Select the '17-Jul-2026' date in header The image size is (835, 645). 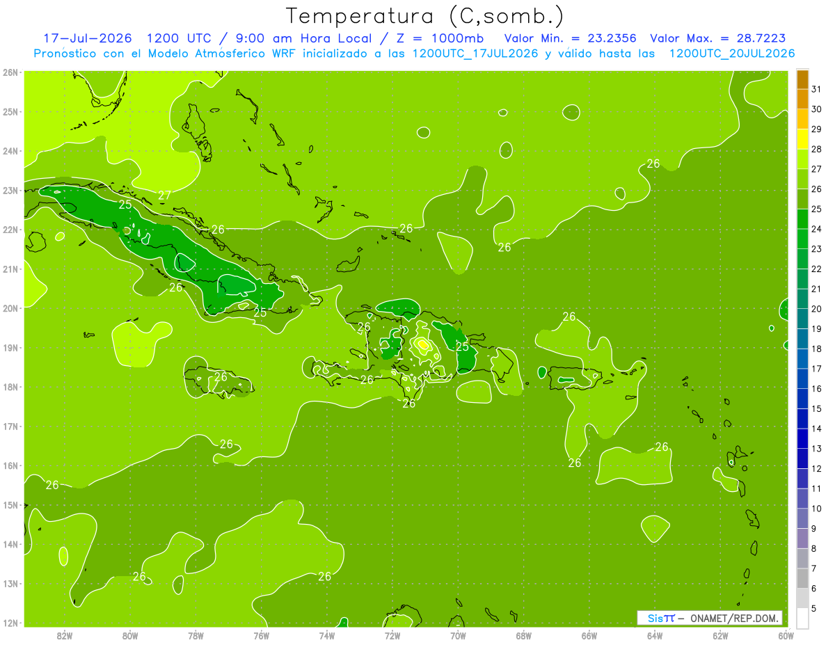(88, 38)
